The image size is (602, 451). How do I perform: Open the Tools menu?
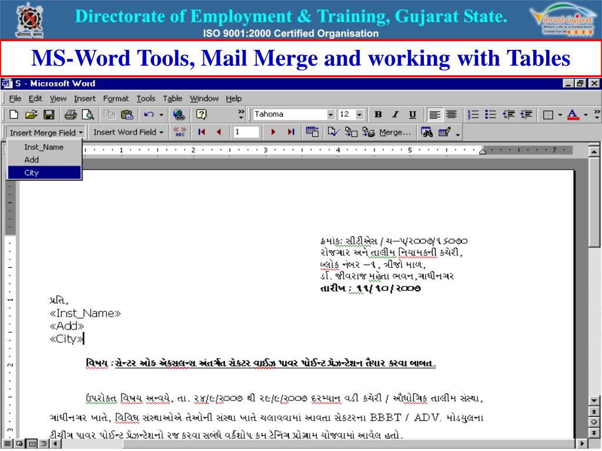point(146,99)
